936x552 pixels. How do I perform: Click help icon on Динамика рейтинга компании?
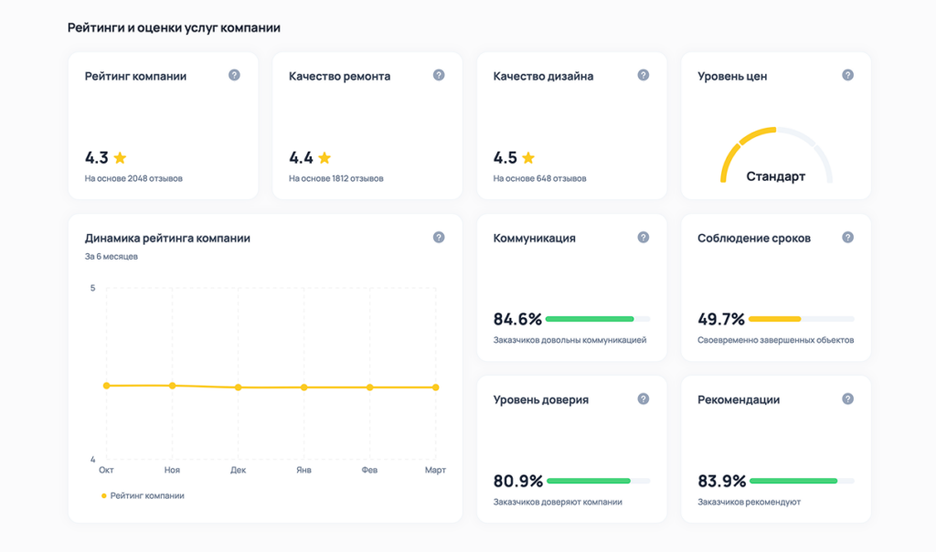(439, 237)
